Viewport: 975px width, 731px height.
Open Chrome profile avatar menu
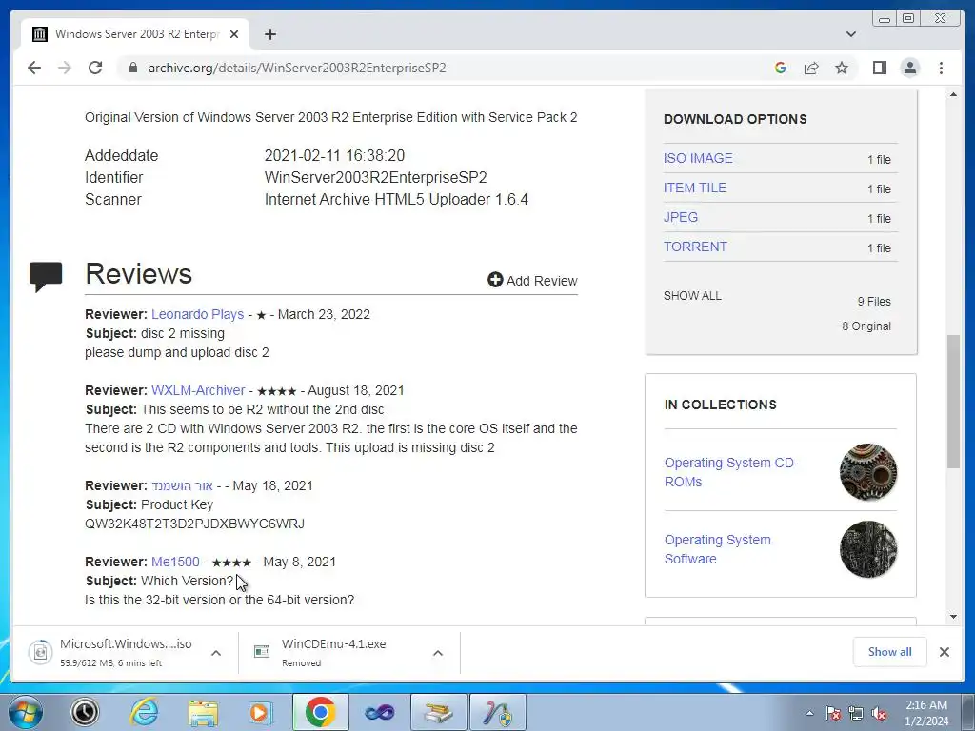(909, 68)
